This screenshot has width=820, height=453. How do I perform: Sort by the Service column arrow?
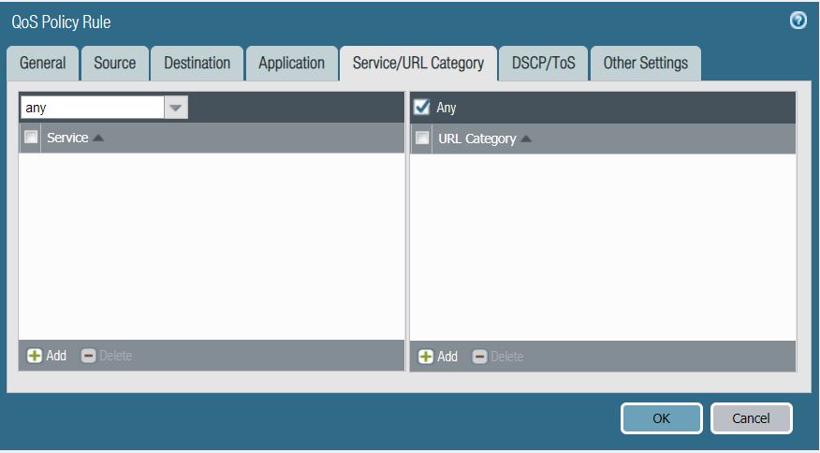point(97,138)
